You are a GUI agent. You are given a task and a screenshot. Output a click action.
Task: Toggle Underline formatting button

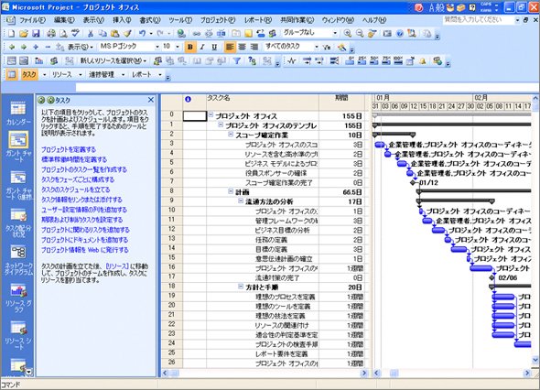coord(214,47)
